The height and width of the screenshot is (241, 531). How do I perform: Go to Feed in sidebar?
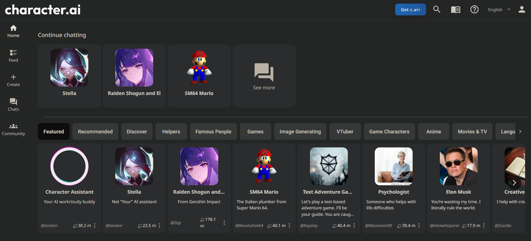13,56
